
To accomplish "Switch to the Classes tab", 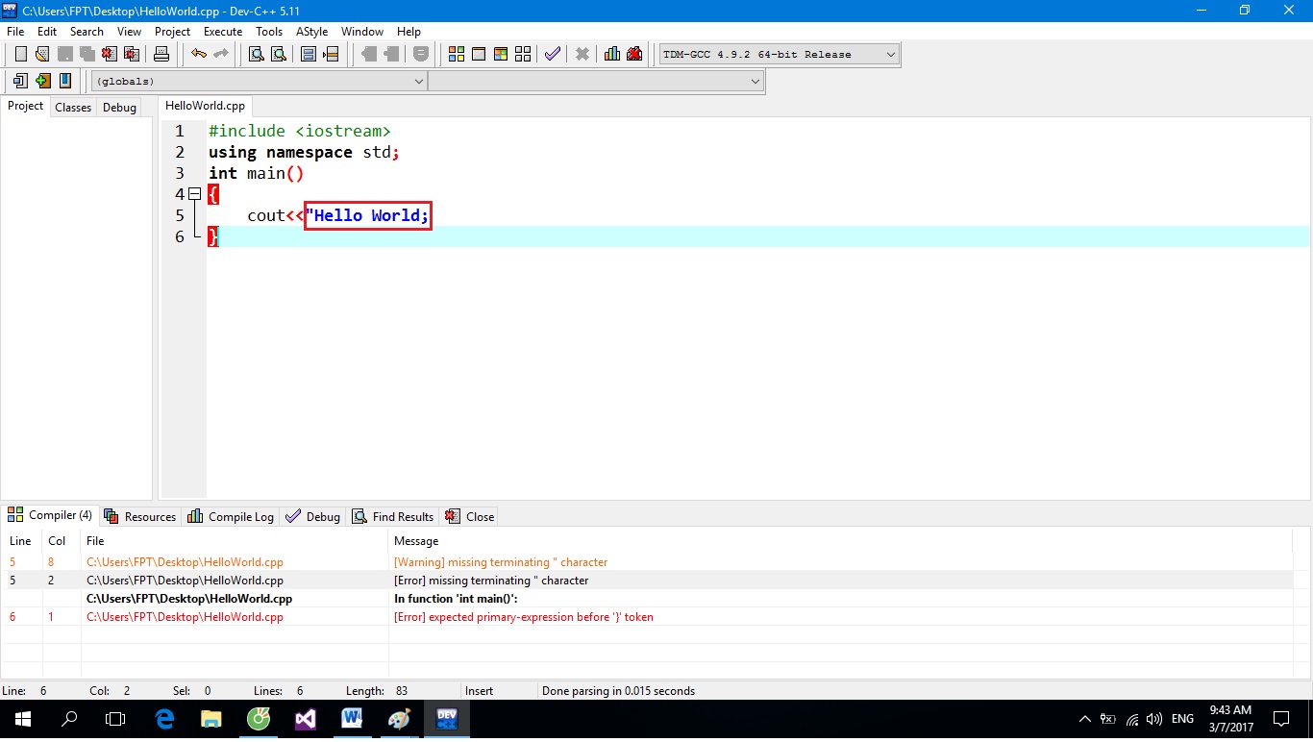I will click(x=73, y=108).
